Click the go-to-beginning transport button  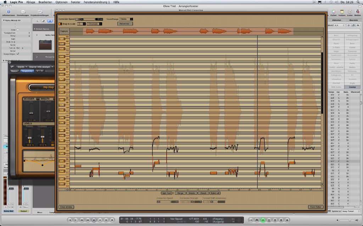coord(70,220)
